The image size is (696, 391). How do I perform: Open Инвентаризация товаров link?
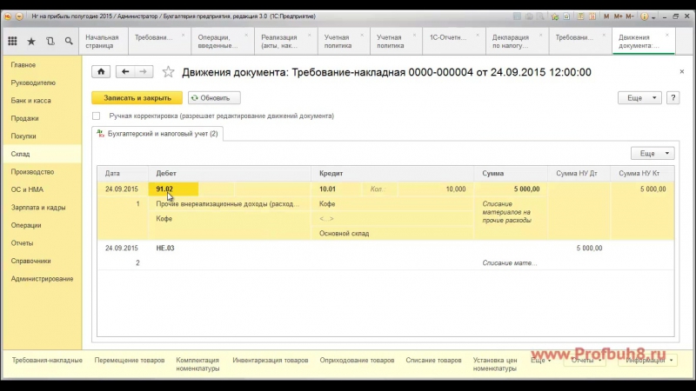coord(271,361)
